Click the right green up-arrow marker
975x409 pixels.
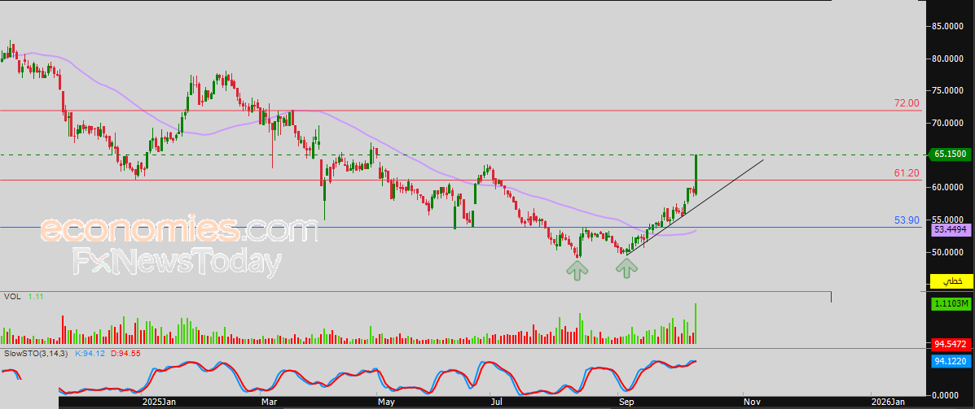click(x=626, y=268)
